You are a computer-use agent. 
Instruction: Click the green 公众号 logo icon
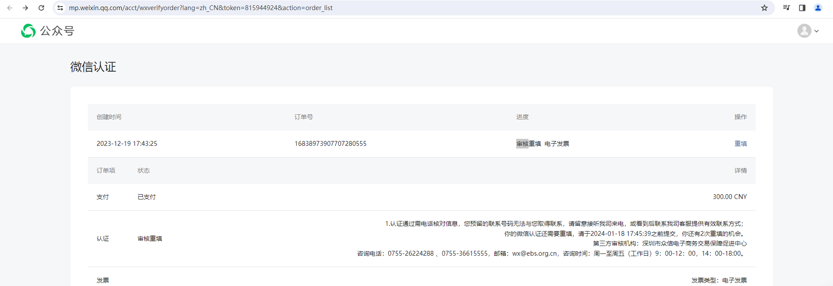(x=29, y=31)
